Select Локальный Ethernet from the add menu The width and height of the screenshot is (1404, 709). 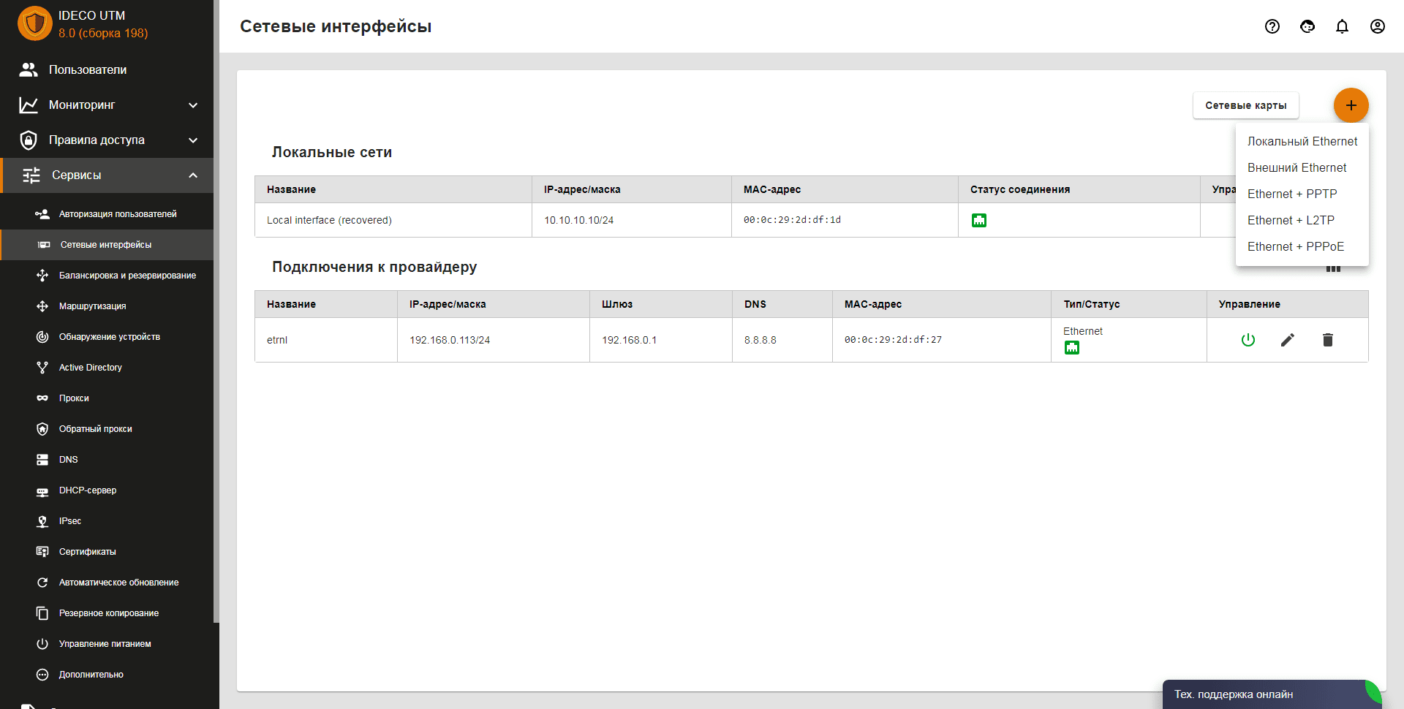point(1302,141)
